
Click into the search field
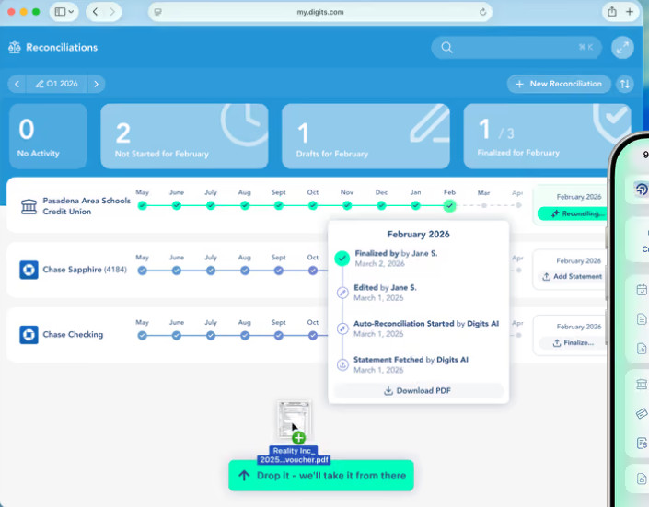[516, 48]
